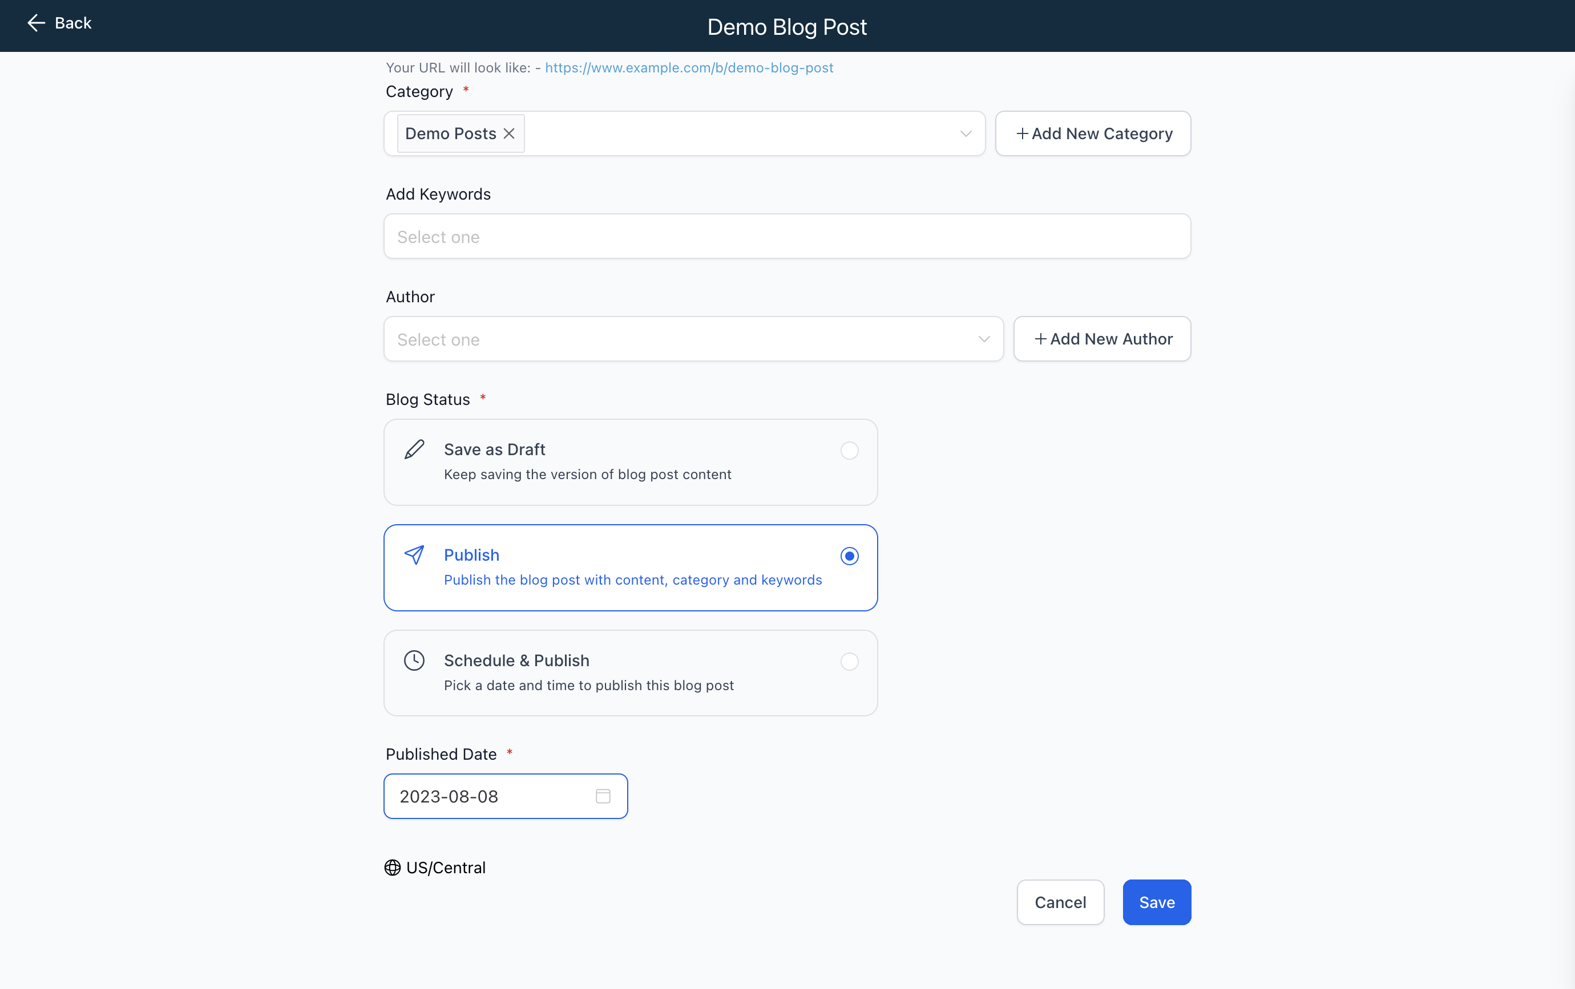Expand the Category dropdown chevron
This screenshot has height=989, width=1575.
pyautogui.click(x=966, y=133)
